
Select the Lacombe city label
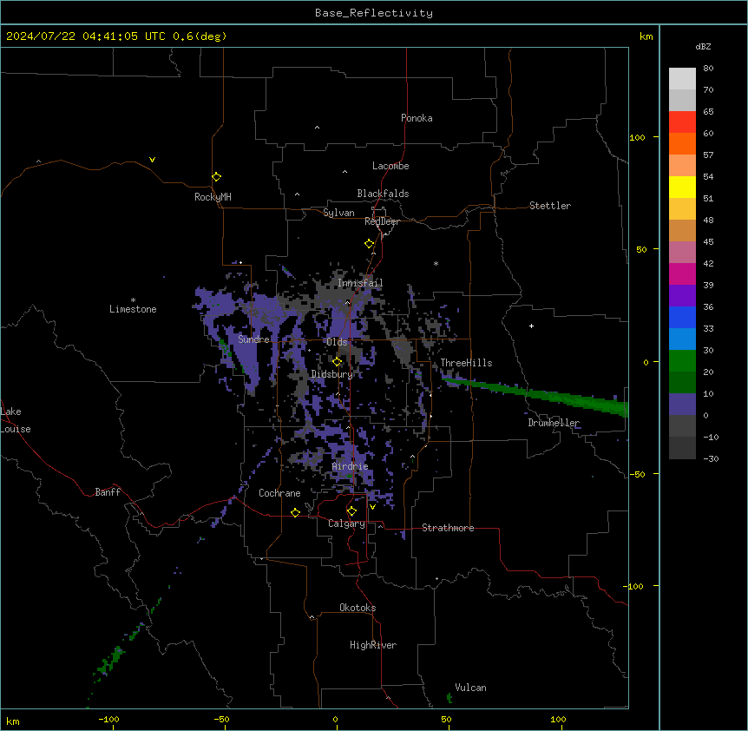tap(390, 166)
